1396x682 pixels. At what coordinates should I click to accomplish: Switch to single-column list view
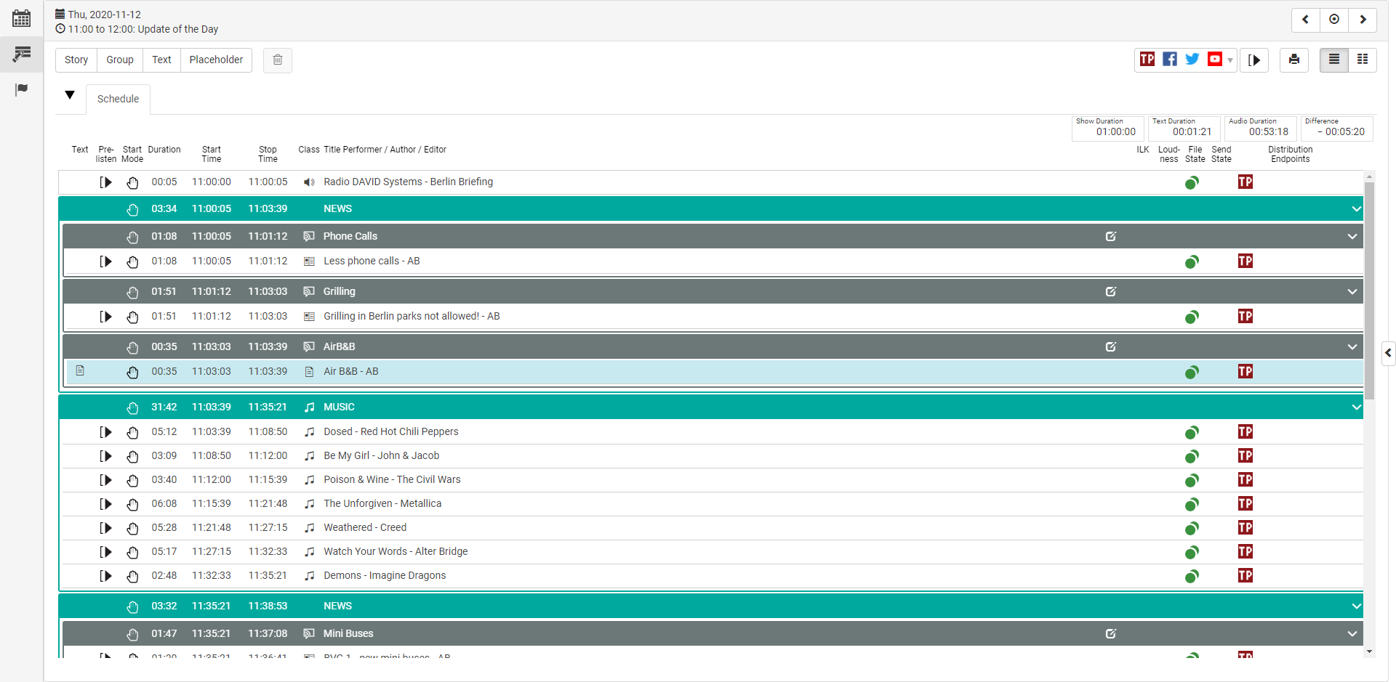[1334, 60]
